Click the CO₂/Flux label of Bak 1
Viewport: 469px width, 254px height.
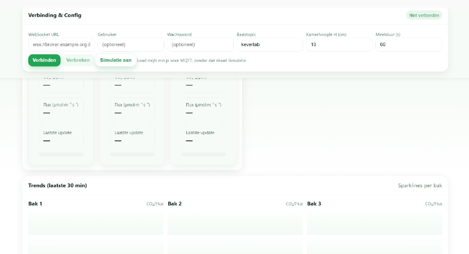point(154,204)
